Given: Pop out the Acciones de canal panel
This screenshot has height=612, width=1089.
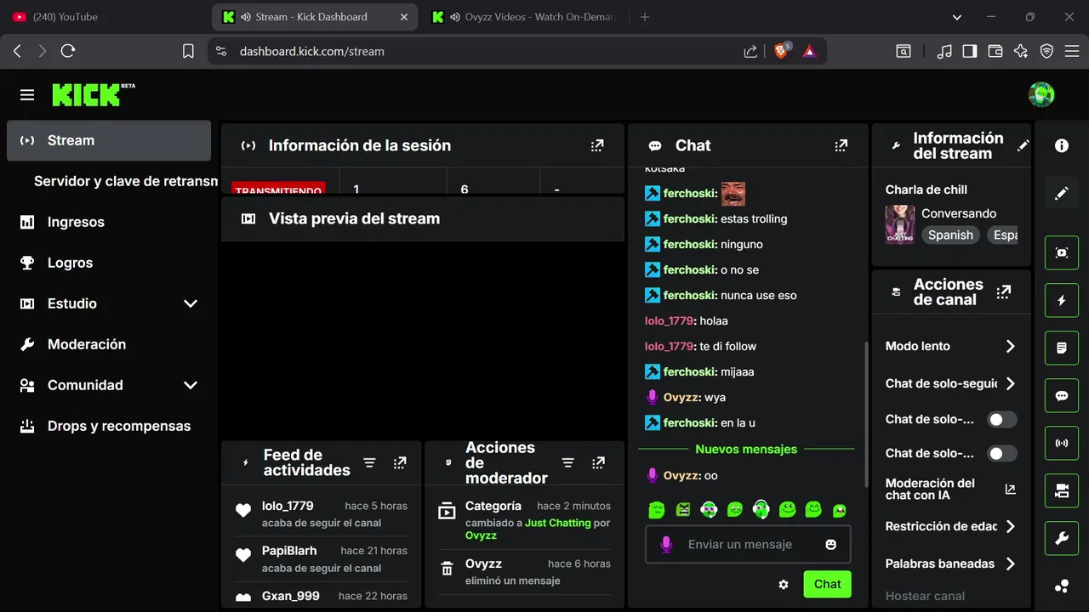Looking at the screenshot, I should tap(1004, 292).
